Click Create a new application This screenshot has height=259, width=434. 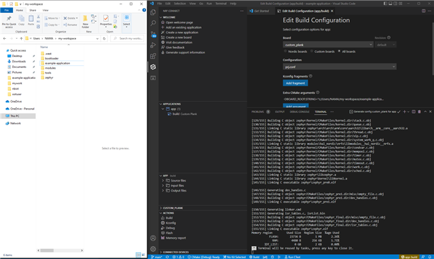click(x=182, y=33)
